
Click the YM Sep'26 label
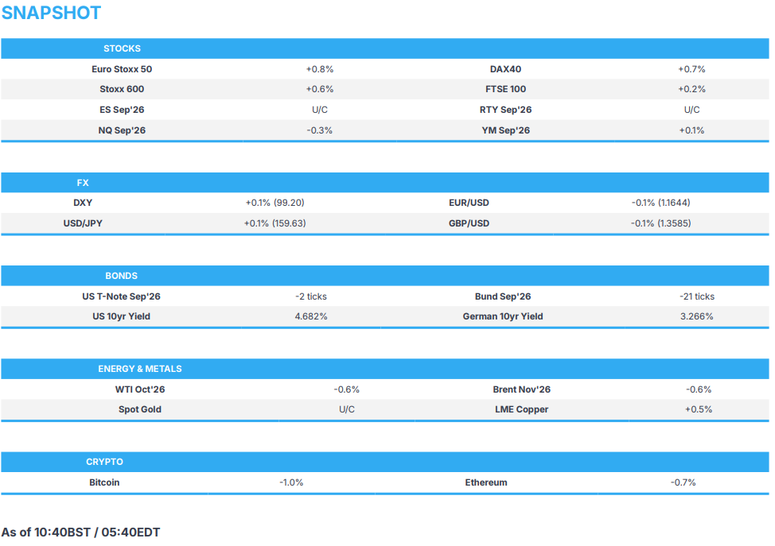[x=505, y=130]
